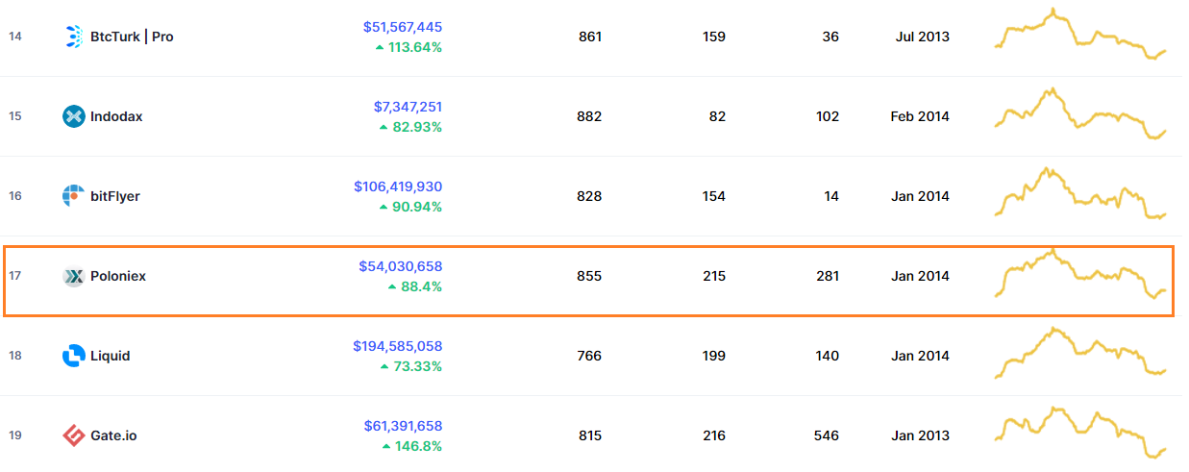Click the BtcTurk Pro exchange logo

click(x=74, y=37)
